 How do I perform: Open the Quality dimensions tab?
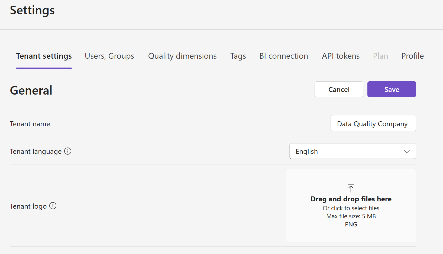182,56
